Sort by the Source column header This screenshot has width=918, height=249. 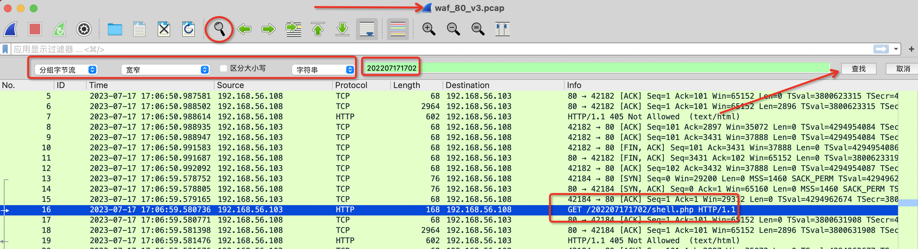point(230,85)
